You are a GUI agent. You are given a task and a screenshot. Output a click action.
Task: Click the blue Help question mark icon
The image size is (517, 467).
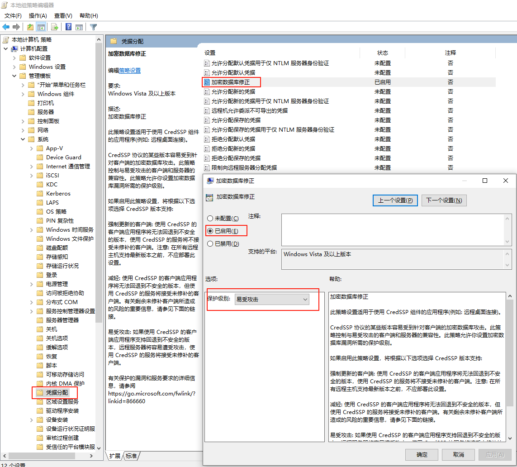pos(68,27)
